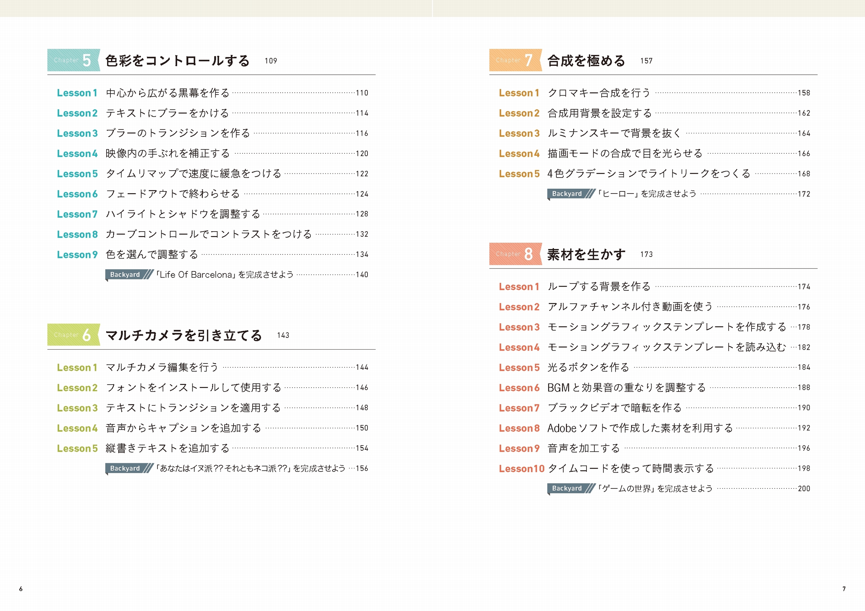Click entry 色を選んで調整する
865x611 pixels.
click(x=152, y=254)
